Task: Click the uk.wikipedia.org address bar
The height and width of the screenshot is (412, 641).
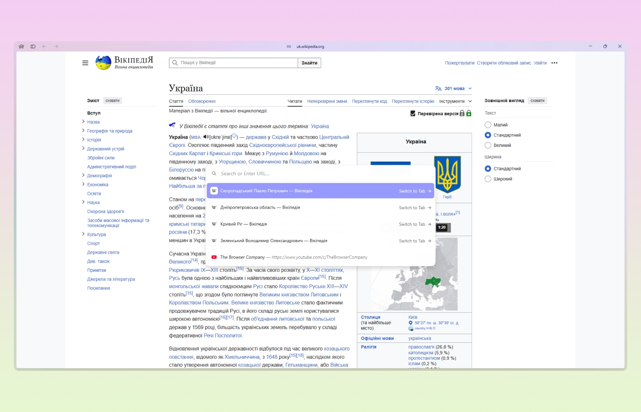Action: 310,46
